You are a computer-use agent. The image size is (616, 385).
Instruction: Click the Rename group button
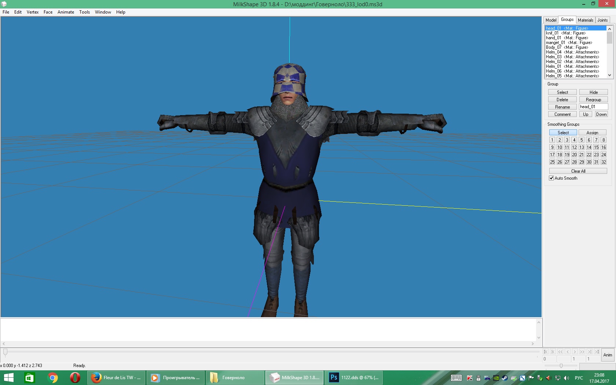(x=562, y=107)
